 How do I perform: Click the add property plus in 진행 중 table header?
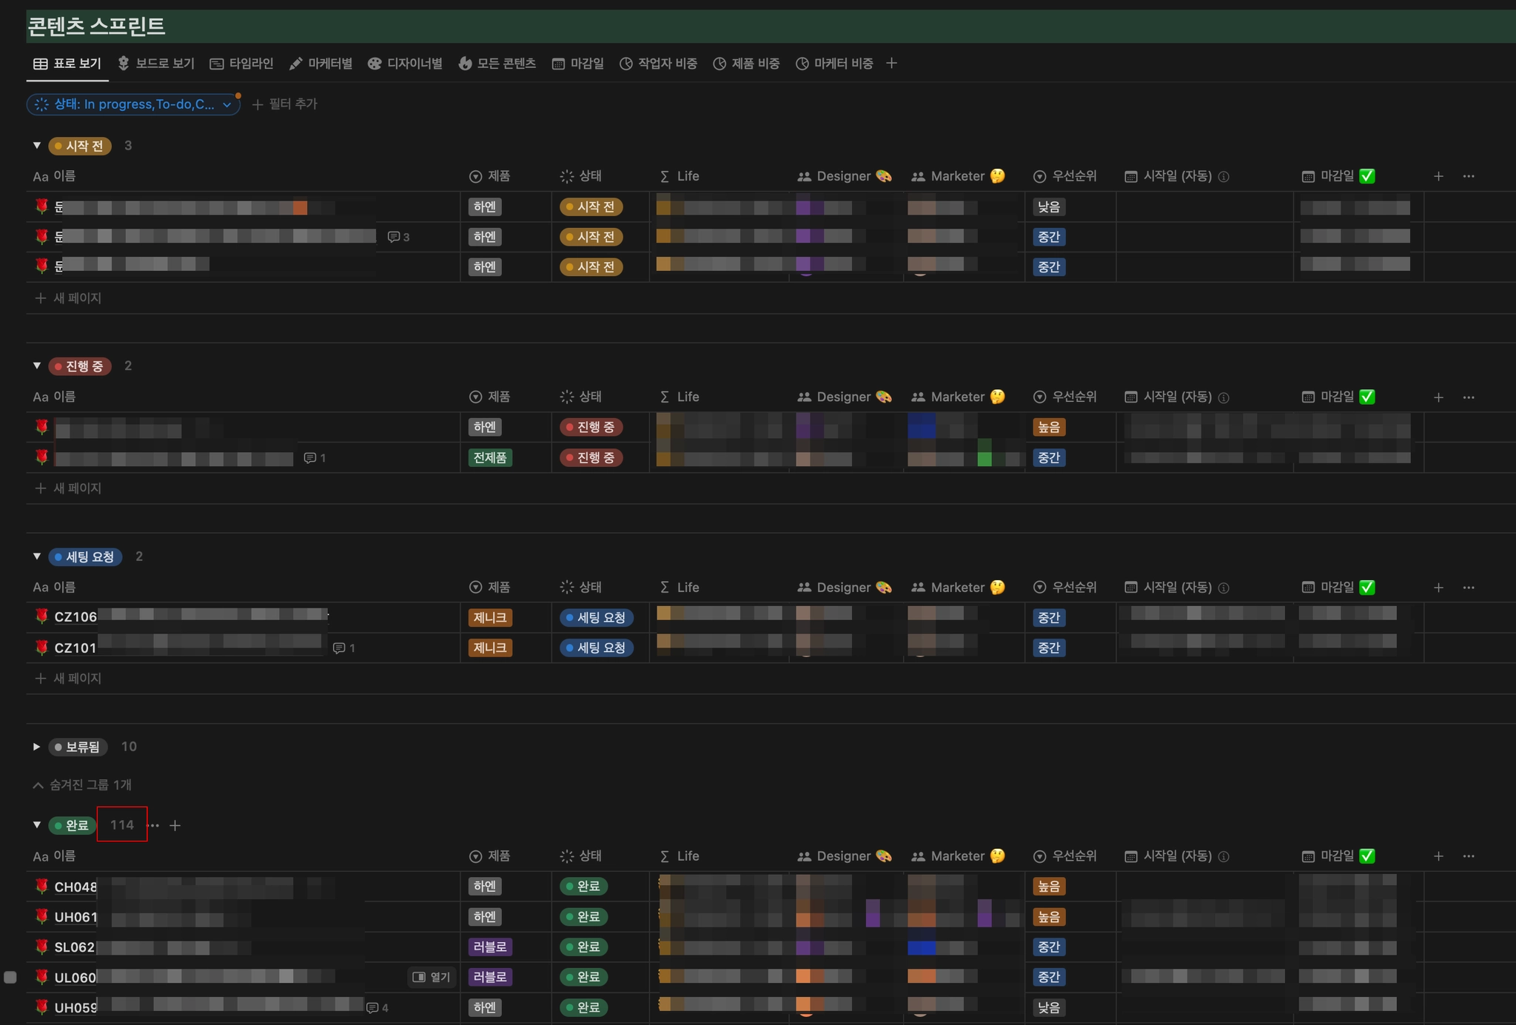(x=1438, y=397)
